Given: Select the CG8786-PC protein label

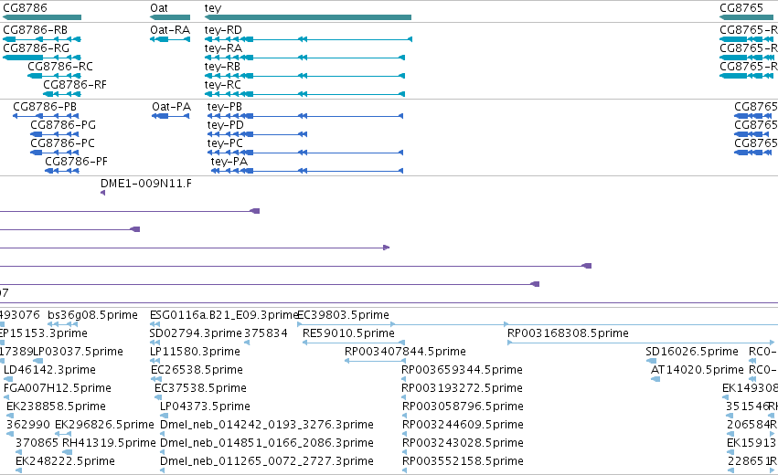Looking at the screenshot, I should tap(62, 143).
